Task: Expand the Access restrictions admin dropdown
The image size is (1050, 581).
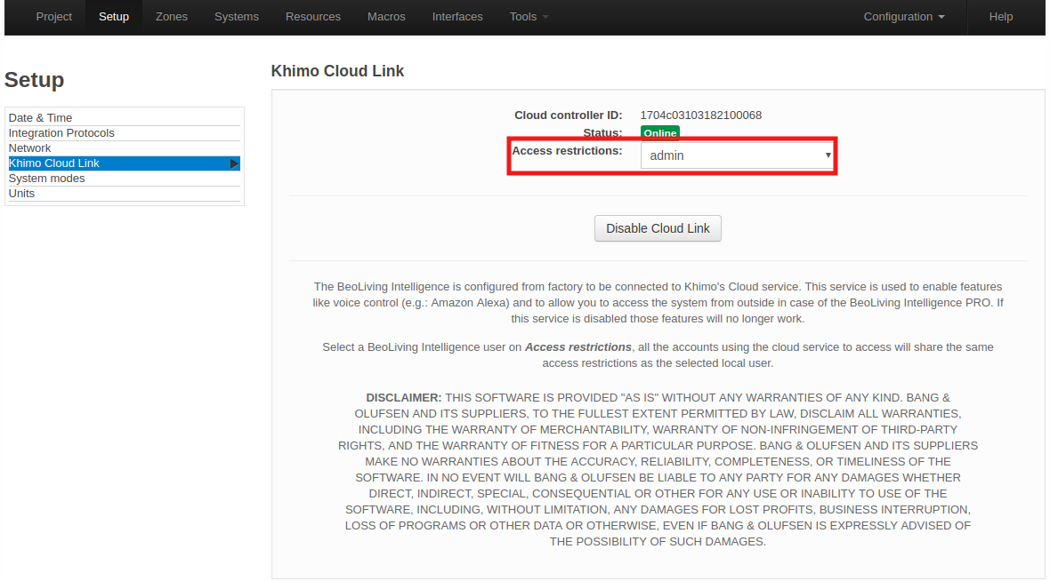Action: pos(737,155)
